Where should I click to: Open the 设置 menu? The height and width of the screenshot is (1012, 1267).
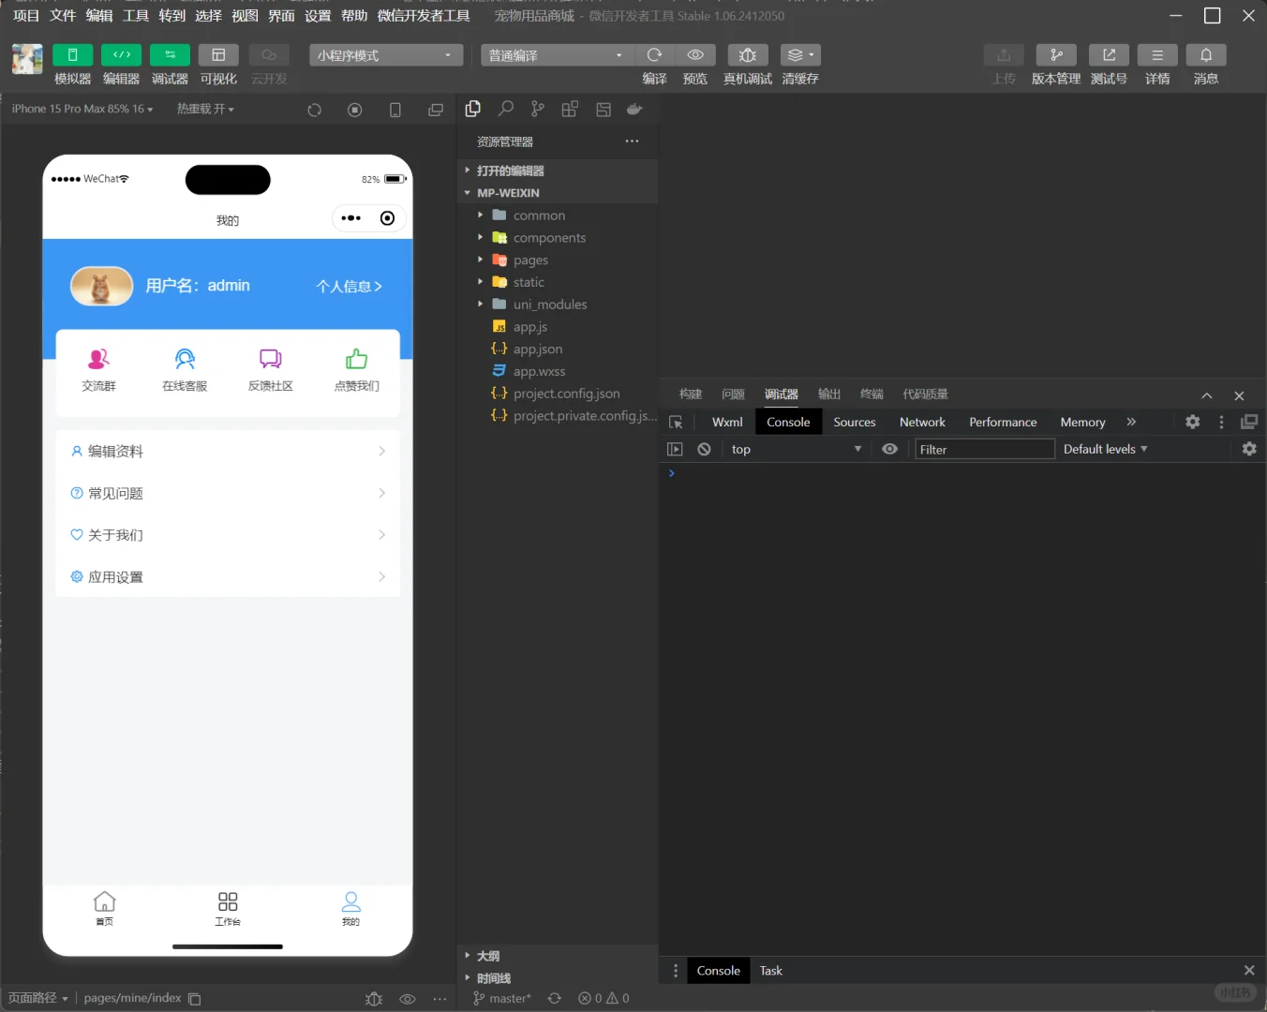tap(318, 16)
